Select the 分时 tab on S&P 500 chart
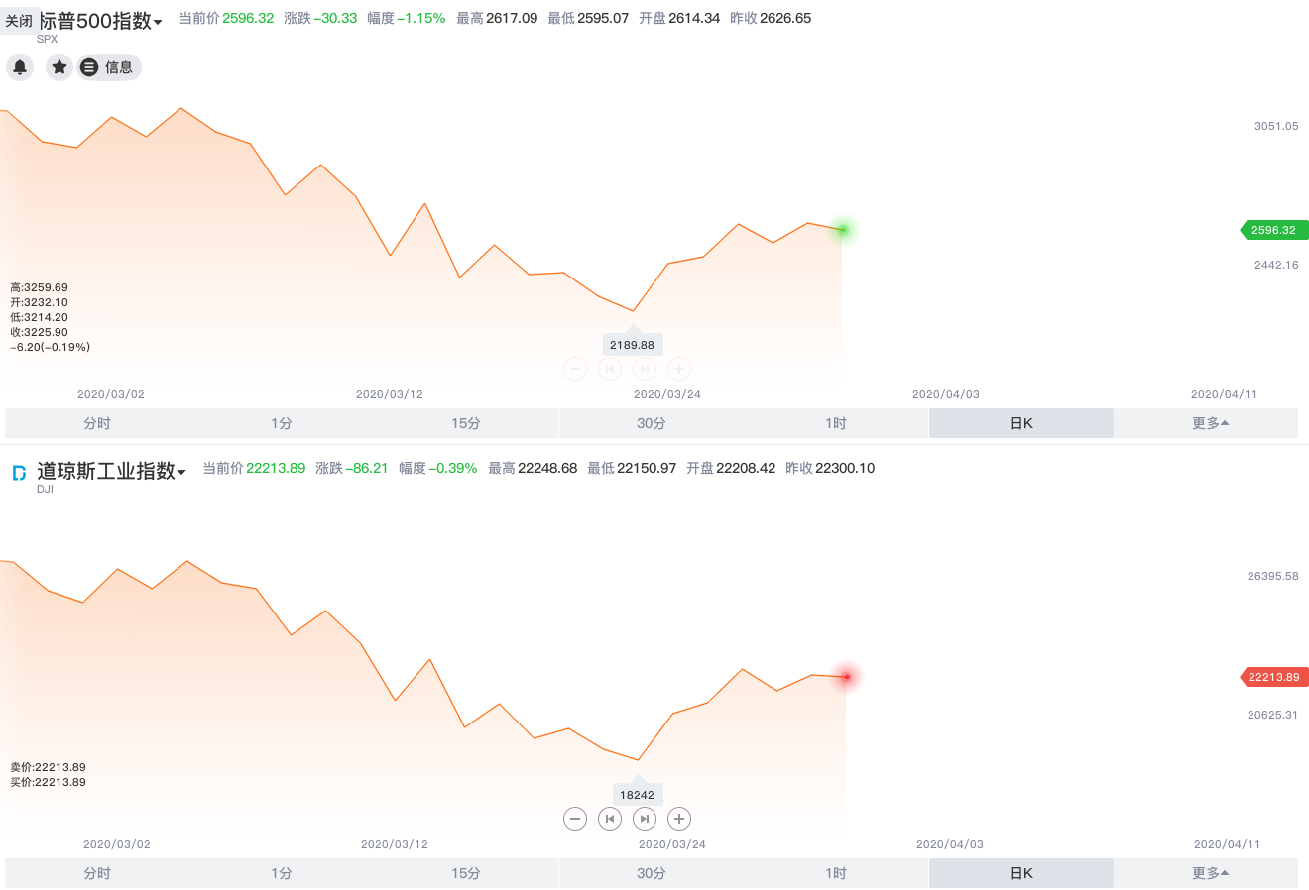The width and height of the screenshot is (1309, 890). 97,423
